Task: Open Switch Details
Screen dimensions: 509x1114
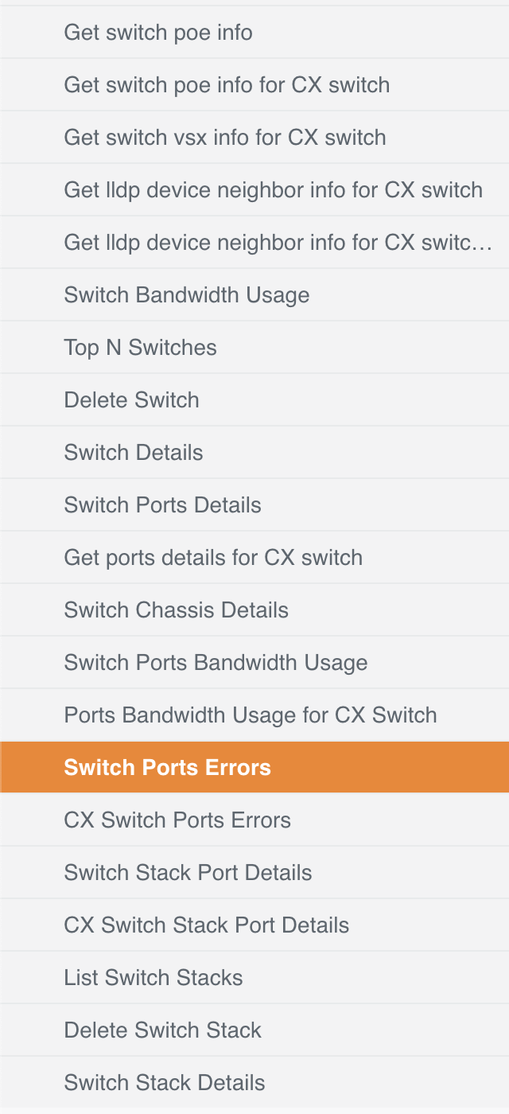Action: point(134,453)
